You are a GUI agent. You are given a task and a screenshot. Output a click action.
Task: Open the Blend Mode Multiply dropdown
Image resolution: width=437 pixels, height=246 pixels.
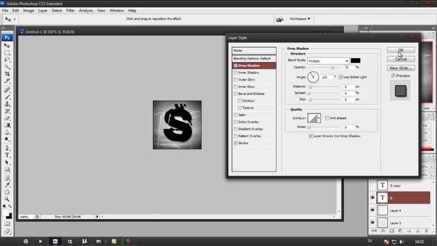coord(328,61)
